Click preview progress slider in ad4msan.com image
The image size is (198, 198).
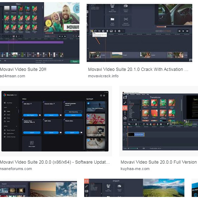tap(62, 33)
